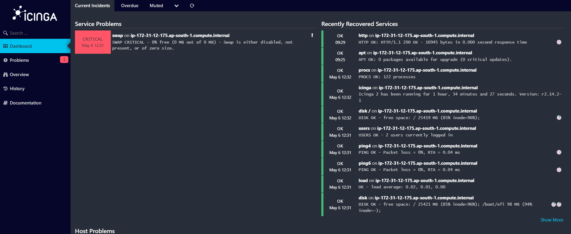Click the ping4 perfdata pie icon
This screenshot has height=234, width=571.
tap(559, 152)
